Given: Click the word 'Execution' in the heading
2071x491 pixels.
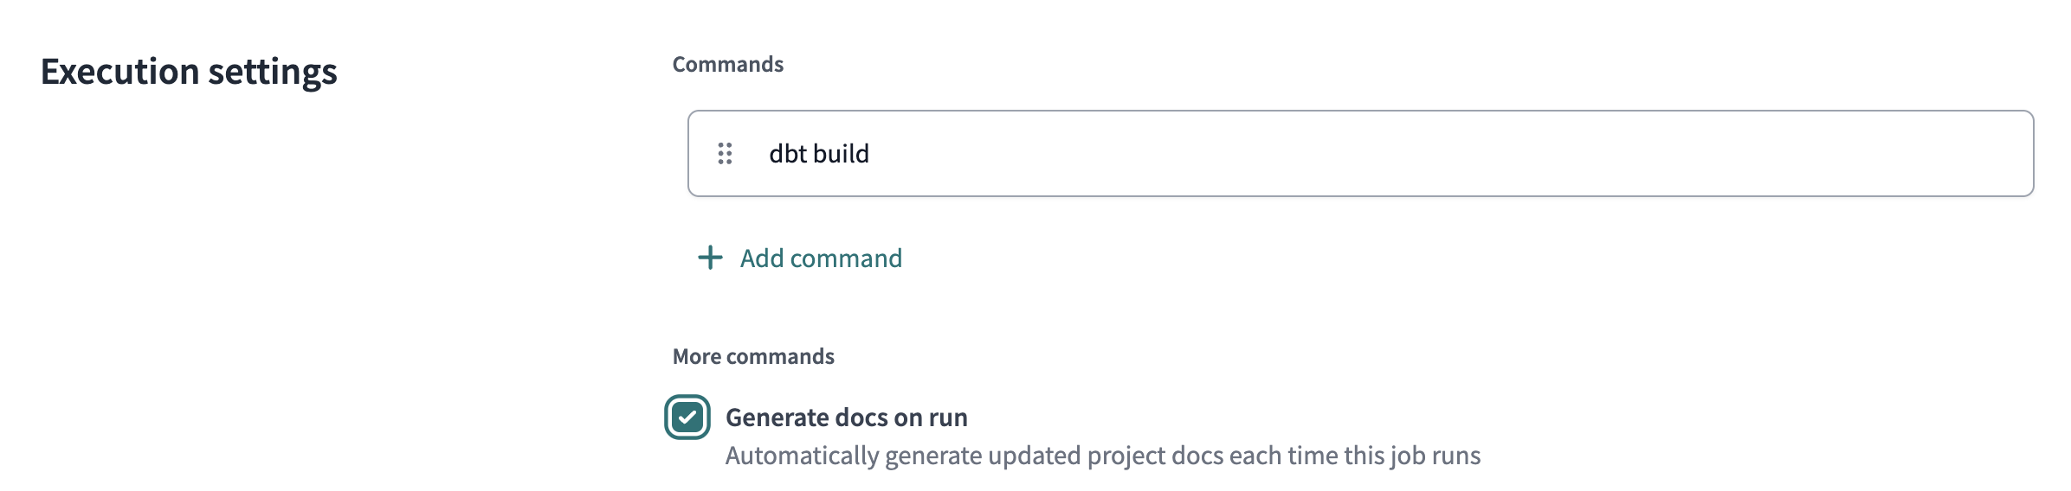Looking at the screenshot, I should 120,72.
